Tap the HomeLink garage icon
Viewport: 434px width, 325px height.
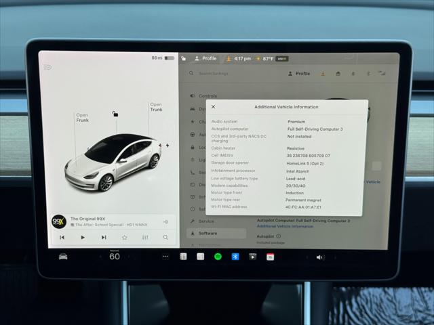[x=338, y=74]
